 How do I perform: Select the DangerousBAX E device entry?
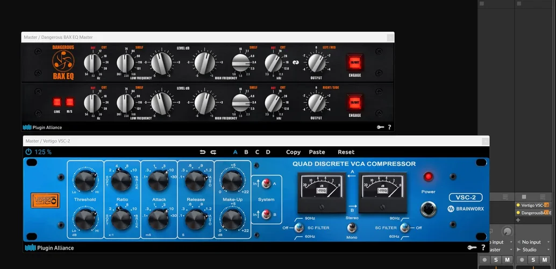(x=533, y=213)
